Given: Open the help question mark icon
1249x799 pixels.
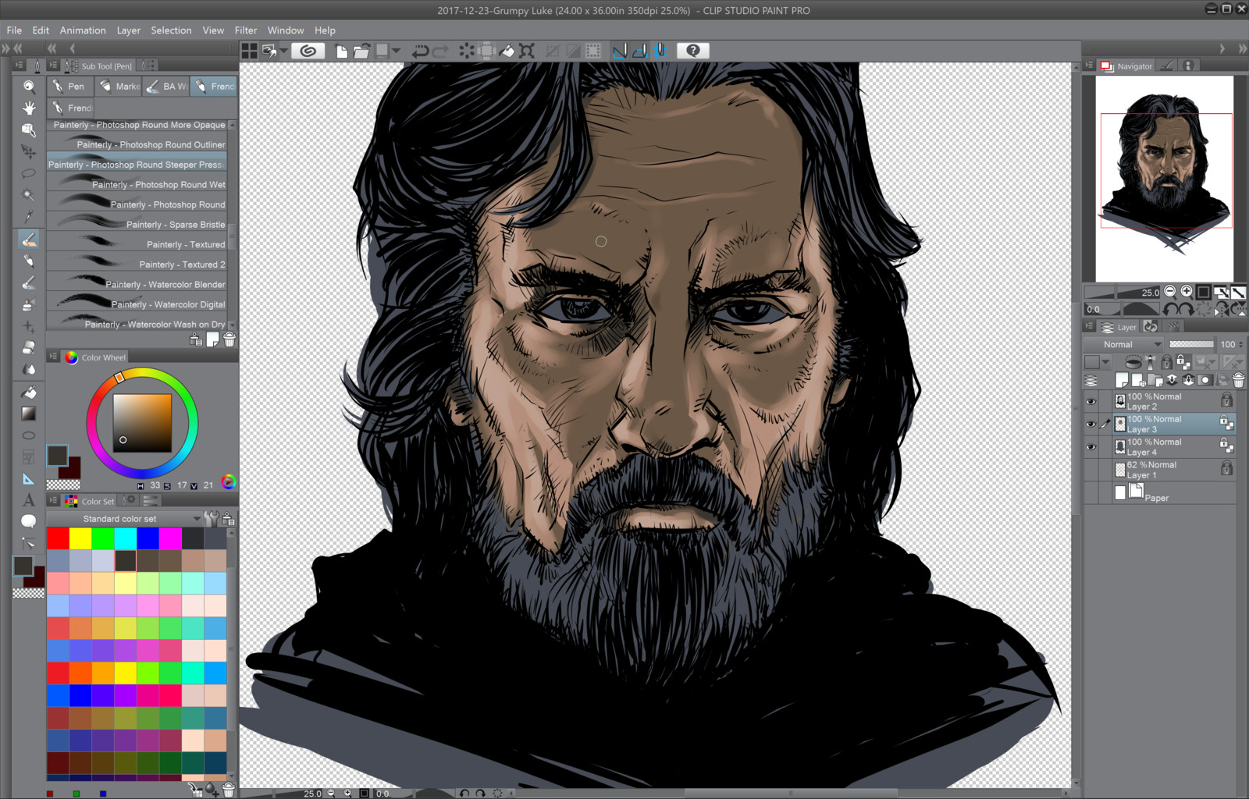Looking at the screenshot, I should tap(693, 51).
